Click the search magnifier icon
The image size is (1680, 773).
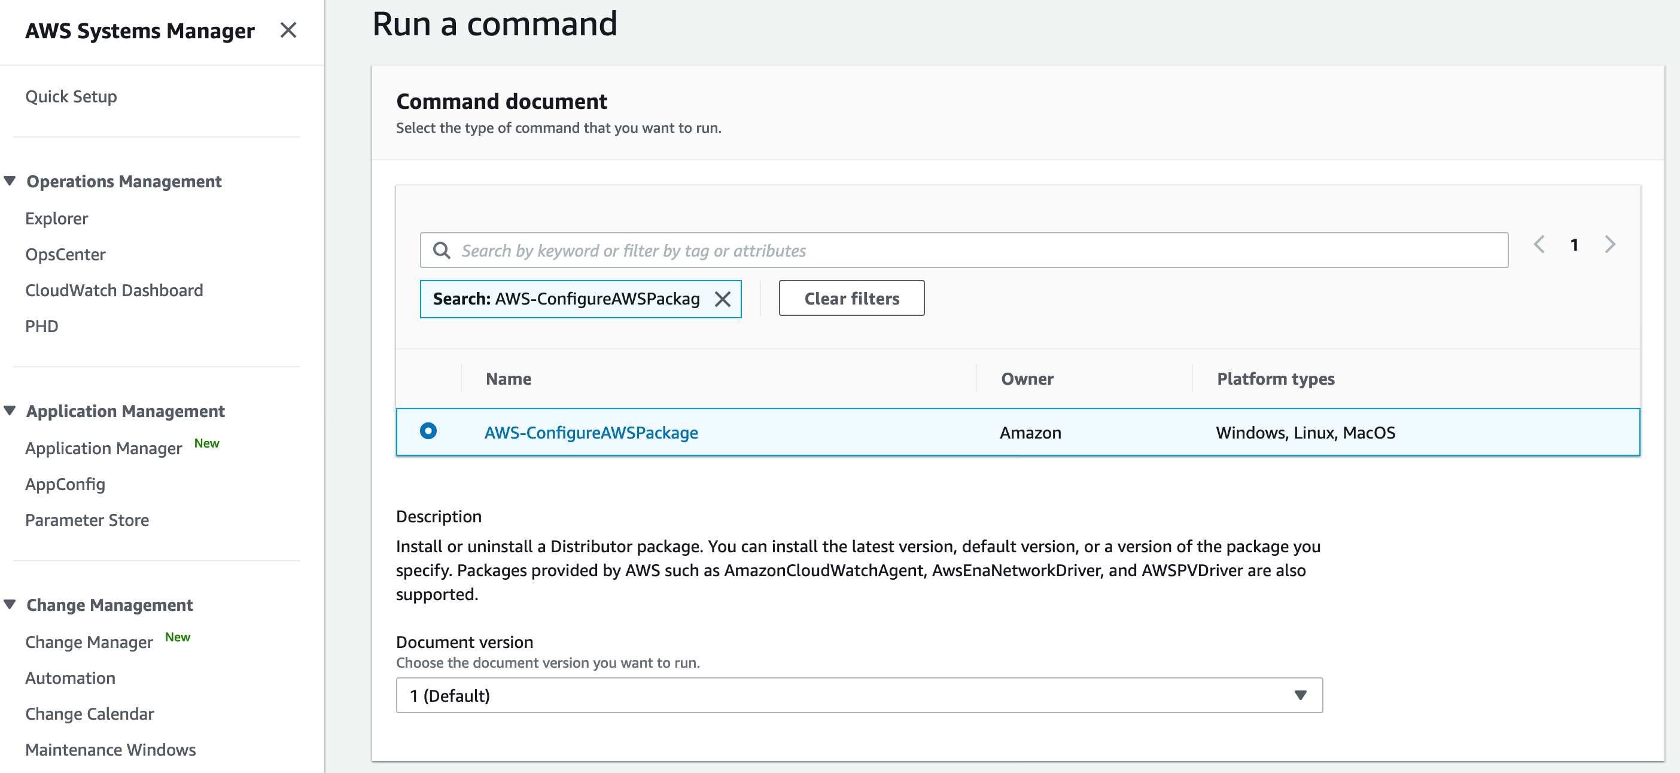click(442, 251)
